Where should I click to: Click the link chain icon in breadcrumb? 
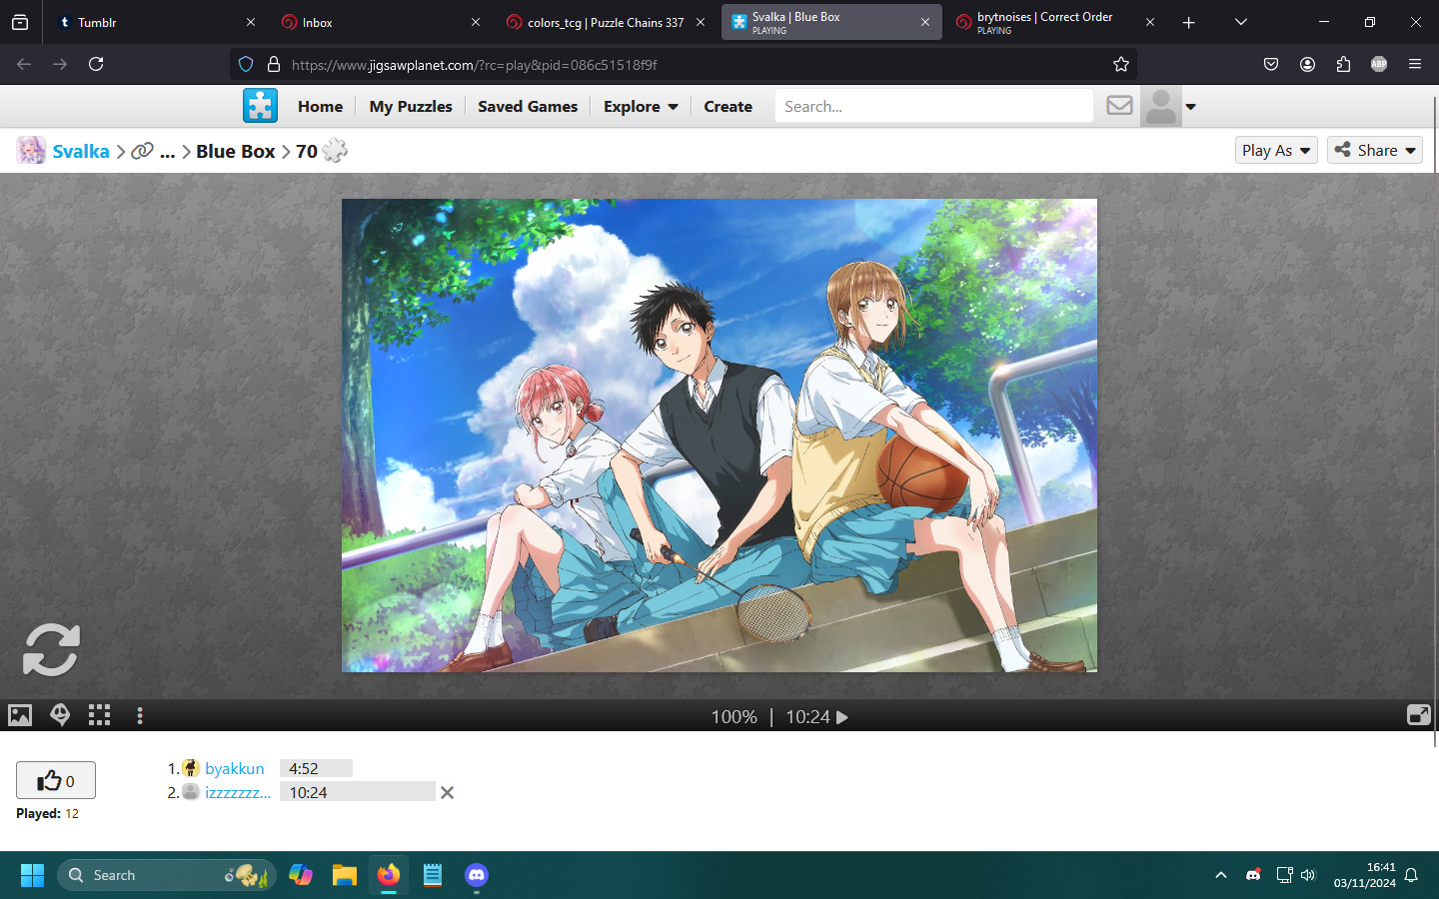(143, 151)
